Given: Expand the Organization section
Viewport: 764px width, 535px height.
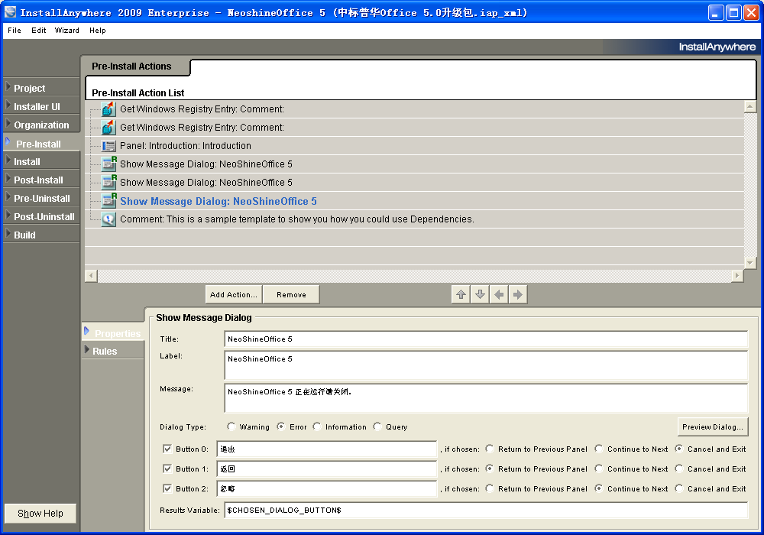Looking at the screenshot, I should [x=41, y=125].
